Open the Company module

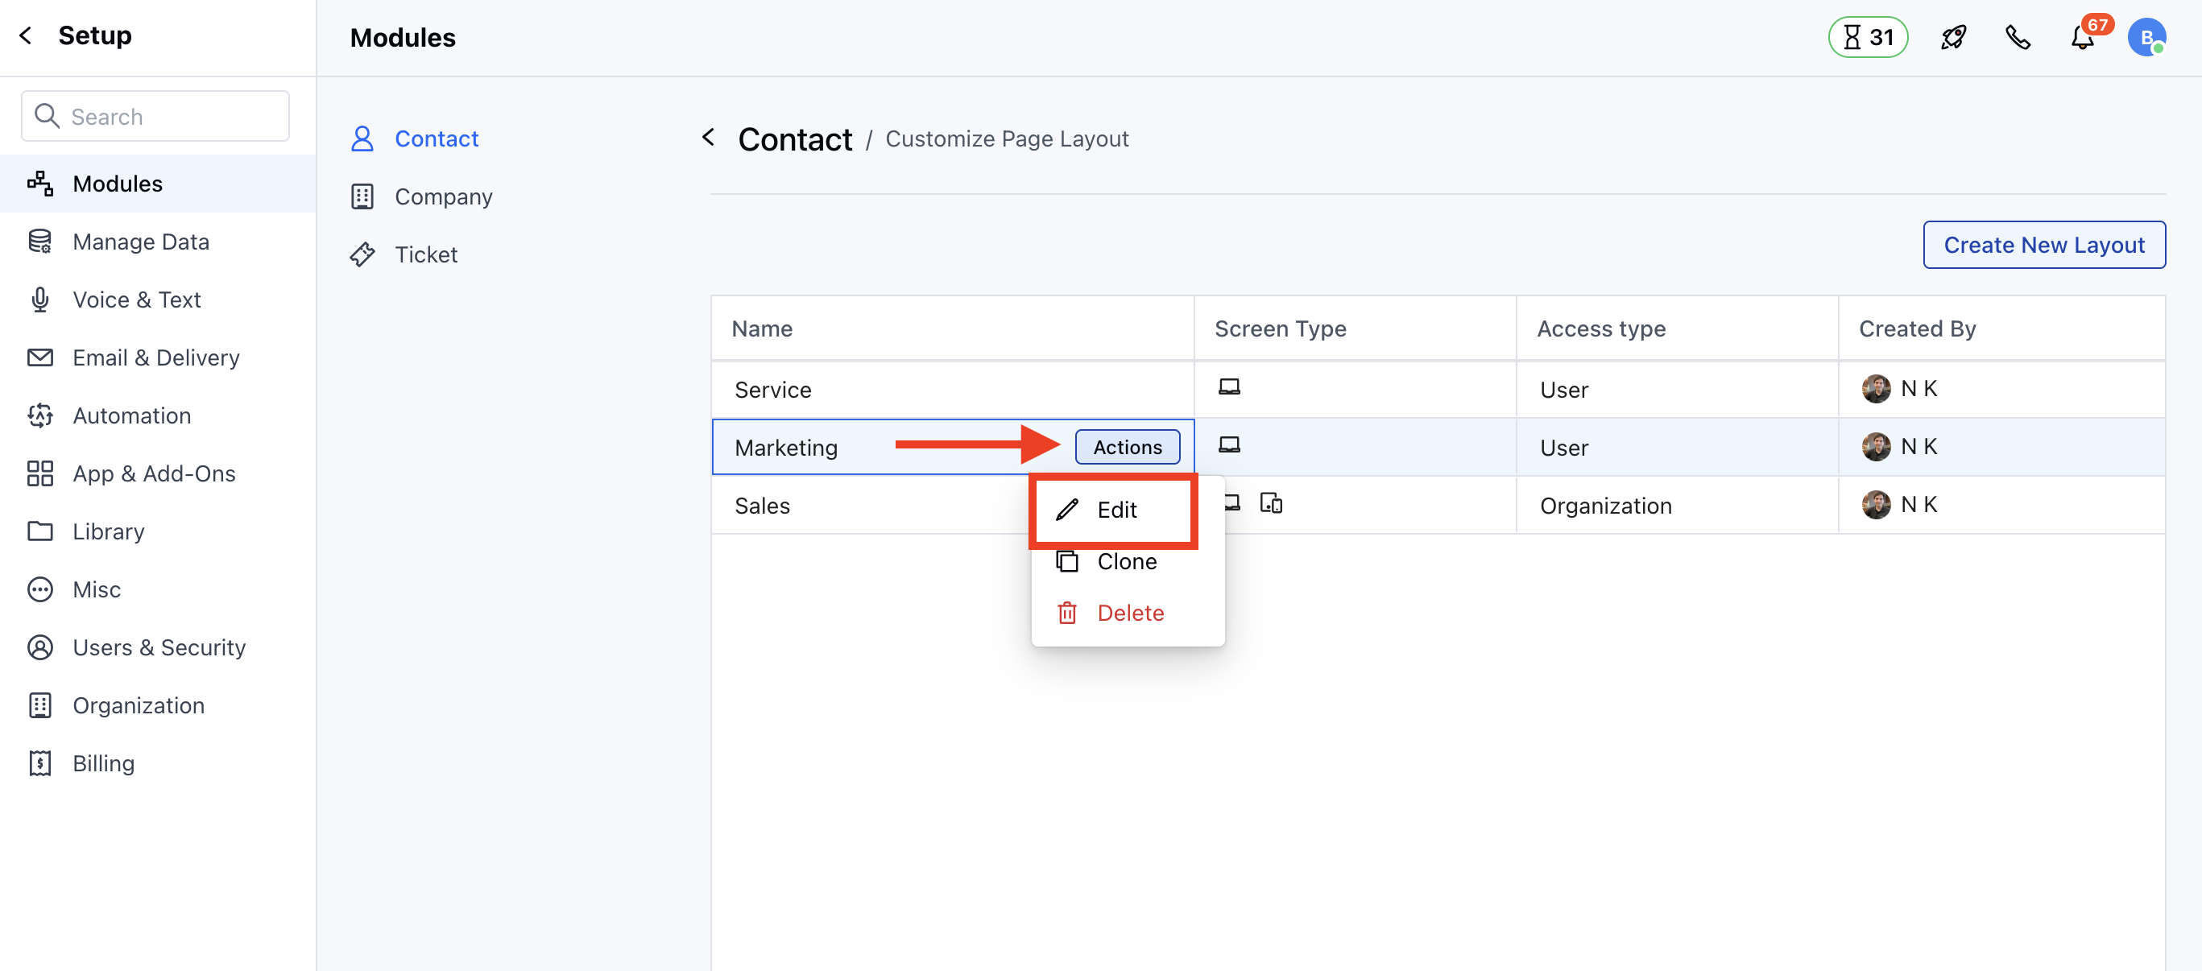[443, 196]
